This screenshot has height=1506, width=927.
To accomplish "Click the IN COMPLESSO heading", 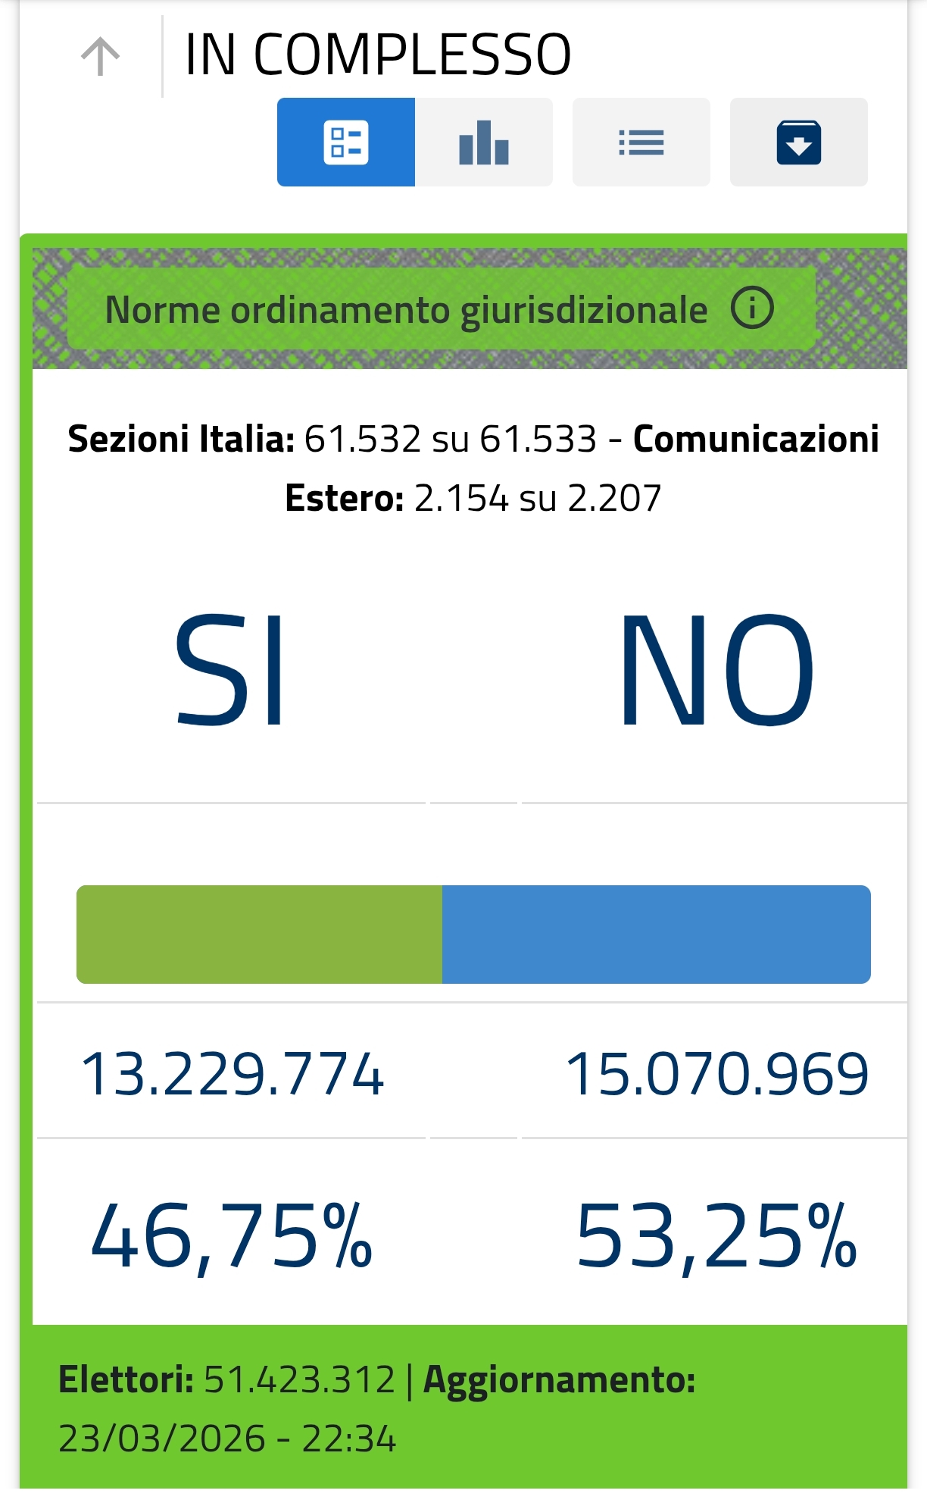I will pyautogui.click(x=377, y=55).
